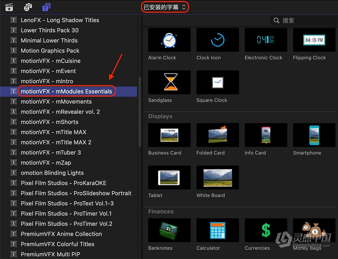Select the Electronic Clock thumbnail
This screenshot has height=259, width=338.
pos(266,40)
